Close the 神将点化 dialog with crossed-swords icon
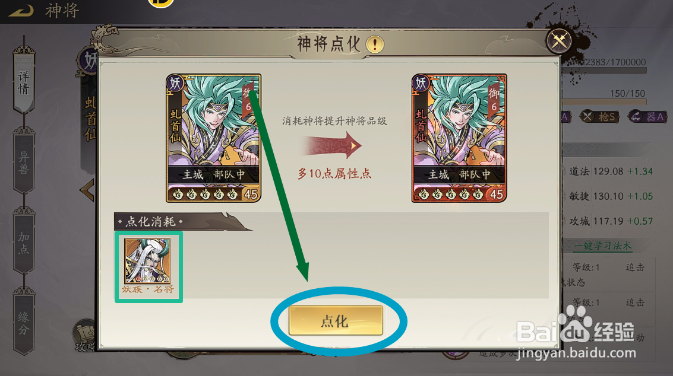This screenshot has height=376, width=673. click(x=559, y=41)
